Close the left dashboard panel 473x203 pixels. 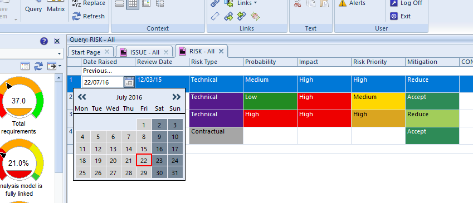pyautogui.click(x=57, y=41)
